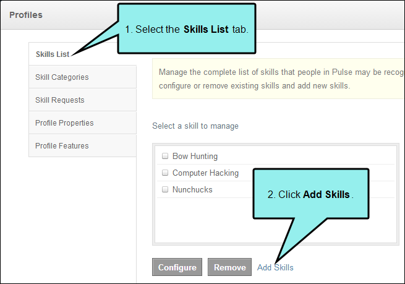Check the Nunchucks checkbox
Image resolution: width=405 pixels, height=284 pixels.
coord(165,189)
